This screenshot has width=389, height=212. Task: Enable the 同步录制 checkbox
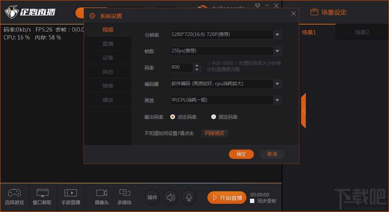coord(252,201)
